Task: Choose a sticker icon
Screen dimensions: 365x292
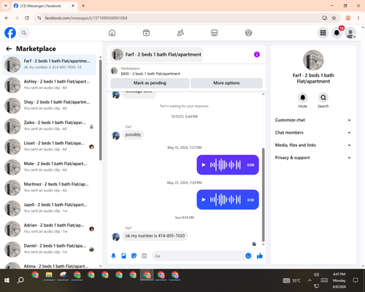Action: [134, 255]
